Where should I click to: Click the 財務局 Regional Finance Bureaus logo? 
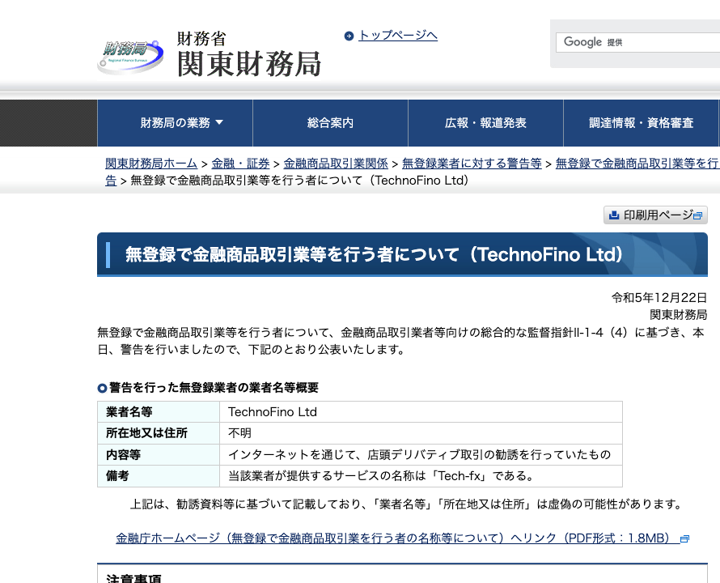(x=130, y=57)
